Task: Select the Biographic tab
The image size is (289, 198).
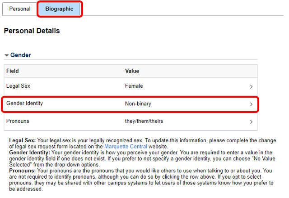Action: tap(59, 9)
